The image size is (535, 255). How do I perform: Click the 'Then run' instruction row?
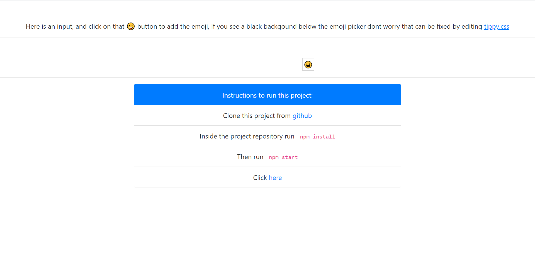coord(267,157)
